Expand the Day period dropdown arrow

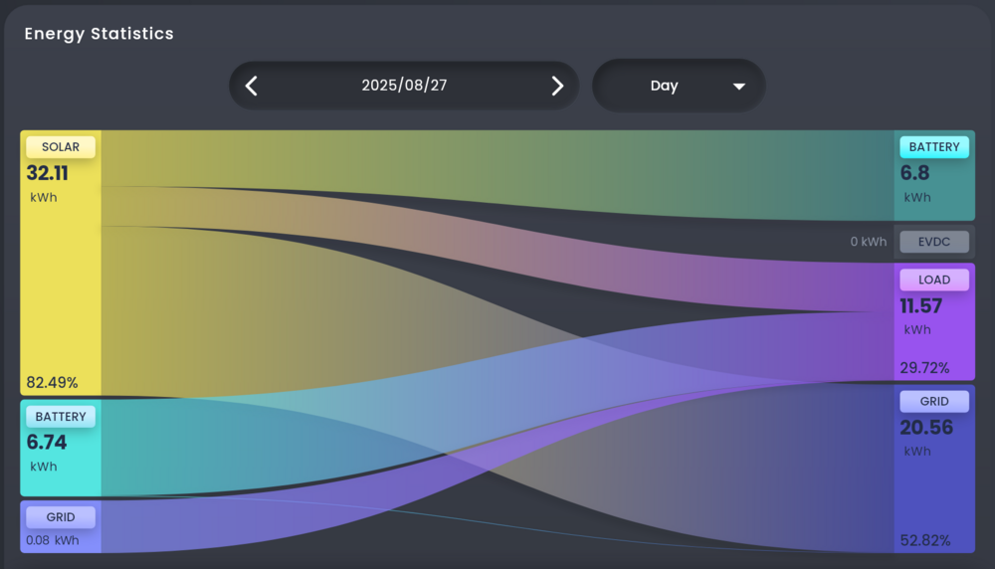(x=738, y=87)
